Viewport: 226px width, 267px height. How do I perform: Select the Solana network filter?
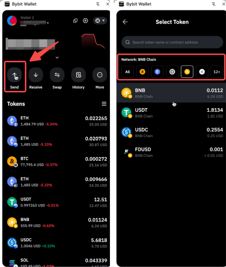[x=202, y=72]
